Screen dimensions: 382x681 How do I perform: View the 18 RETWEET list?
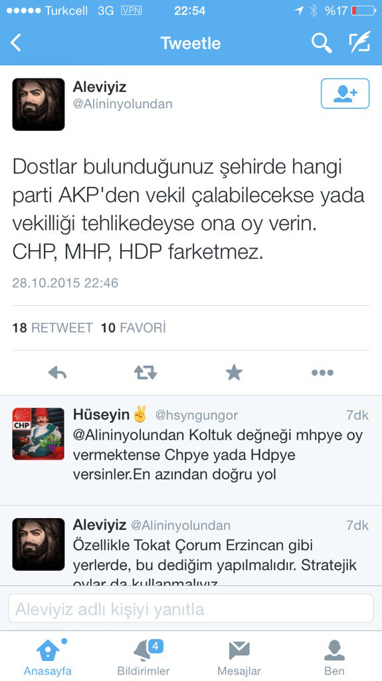click(x=52, y=327)
